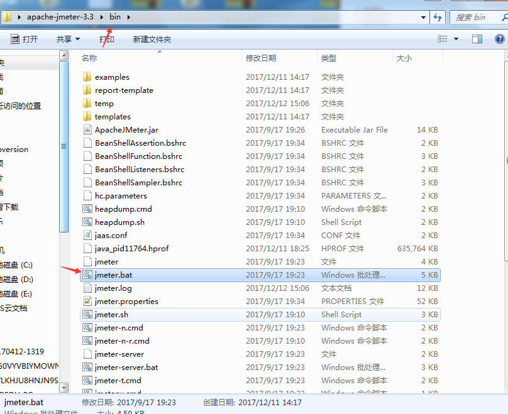Click the BeanShellAssertion.bshrc file icon
Viewport: 508px width, 414px height.
tap(87, 143)
